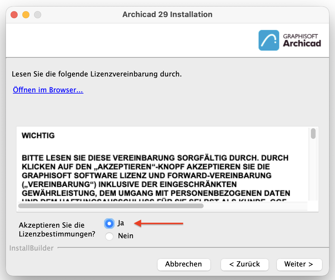Click the vertical scrollbar thumb of license text

[x=313, y=134]
